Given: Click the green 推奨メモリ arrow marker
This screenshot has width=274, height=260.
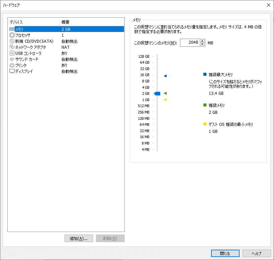Looking at the screenshot, I should (165, 93).
